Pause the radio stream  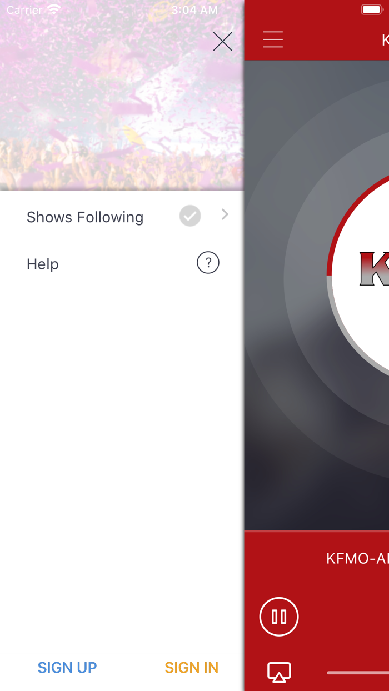pos(279,617)
